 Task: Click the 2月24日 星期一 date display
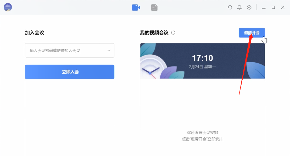[202, 66]
